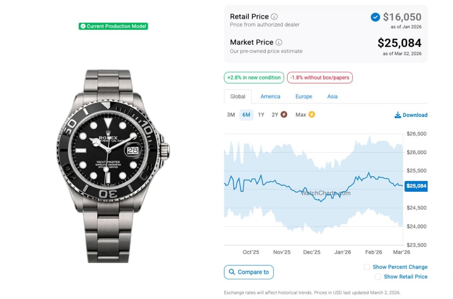Click the Retail Price info icon
This screenshot has height=299, width=453.
(274, 17)
